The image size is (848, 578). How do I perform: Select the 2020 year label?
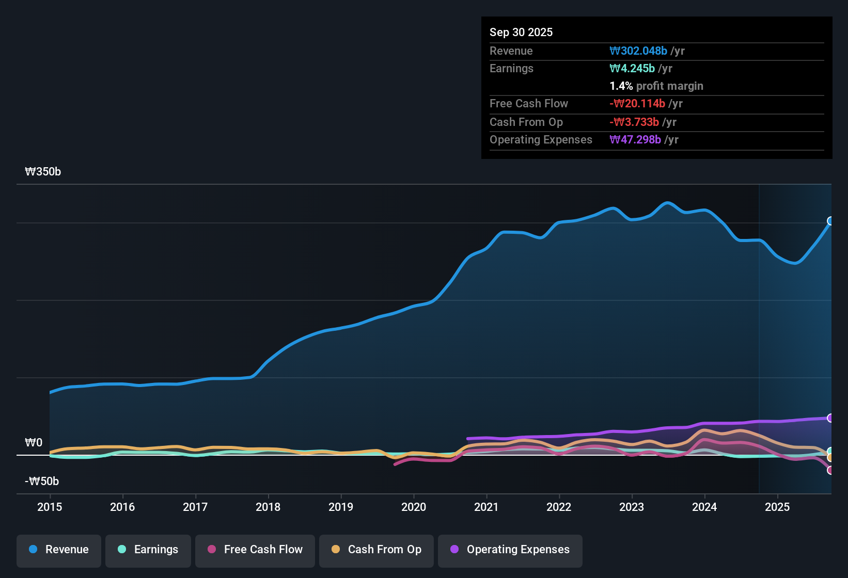coord(414,507)
